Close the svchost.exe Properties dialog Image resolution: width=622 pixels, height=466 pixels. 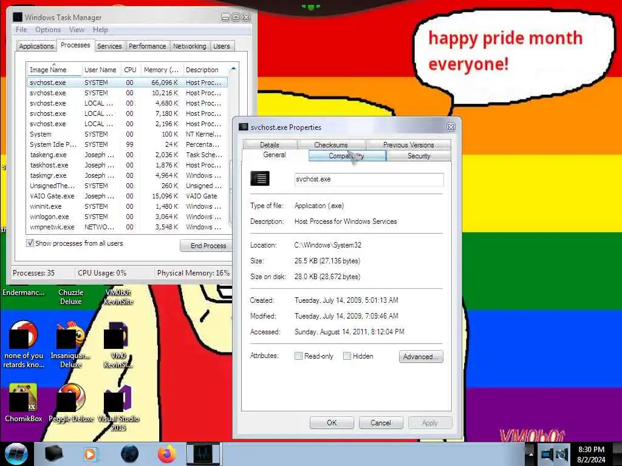coord(451,127)
